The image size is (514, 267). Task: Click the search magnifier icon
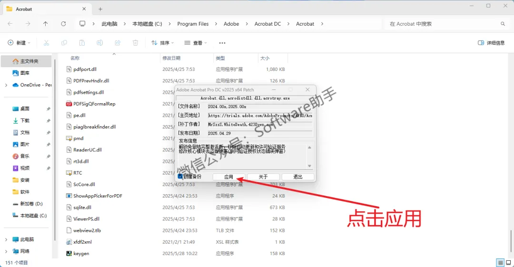(503, 24)
